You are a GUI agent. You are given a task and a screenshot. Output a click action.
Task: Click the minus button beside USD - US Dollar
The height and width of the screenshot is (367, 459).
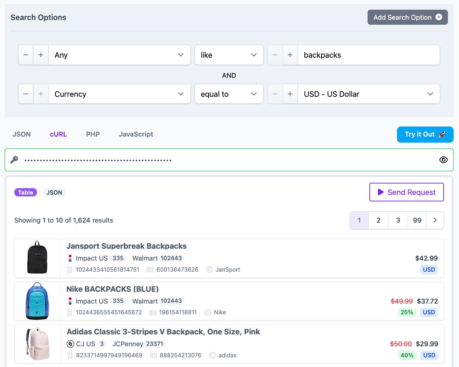point(275,94)
